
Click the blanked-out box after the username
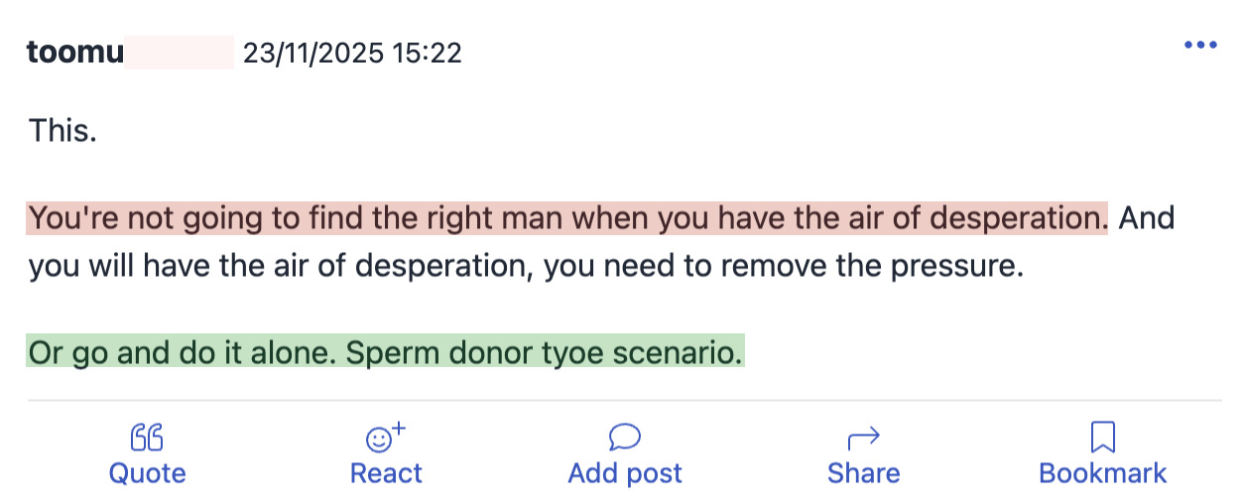click(x=180, y=53)
